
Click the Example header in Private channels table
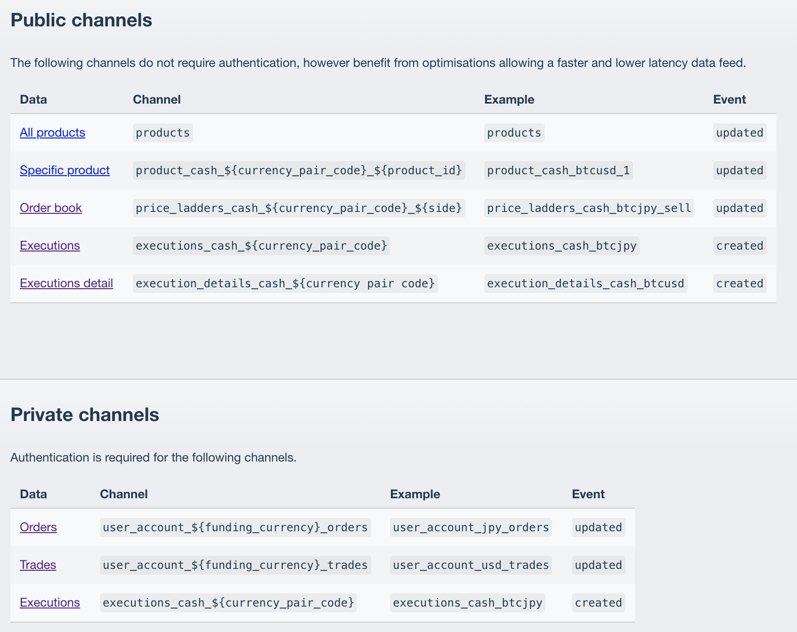pyautogui.click(x=415, y=494)
